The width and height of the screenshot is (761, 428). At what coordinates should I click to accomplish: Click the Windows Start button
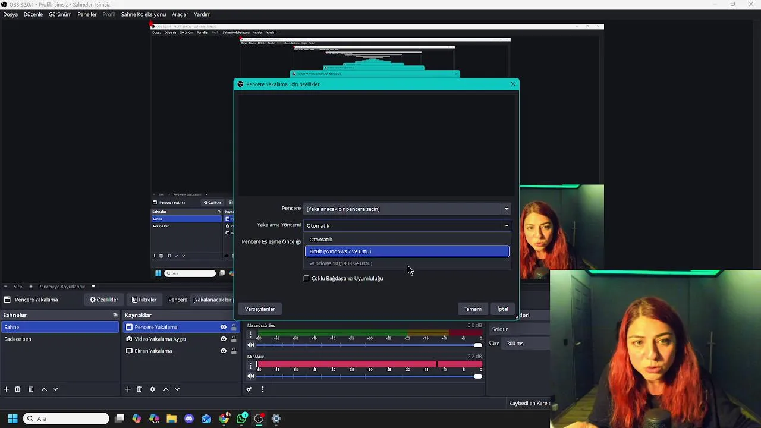[x=12, y=418]
